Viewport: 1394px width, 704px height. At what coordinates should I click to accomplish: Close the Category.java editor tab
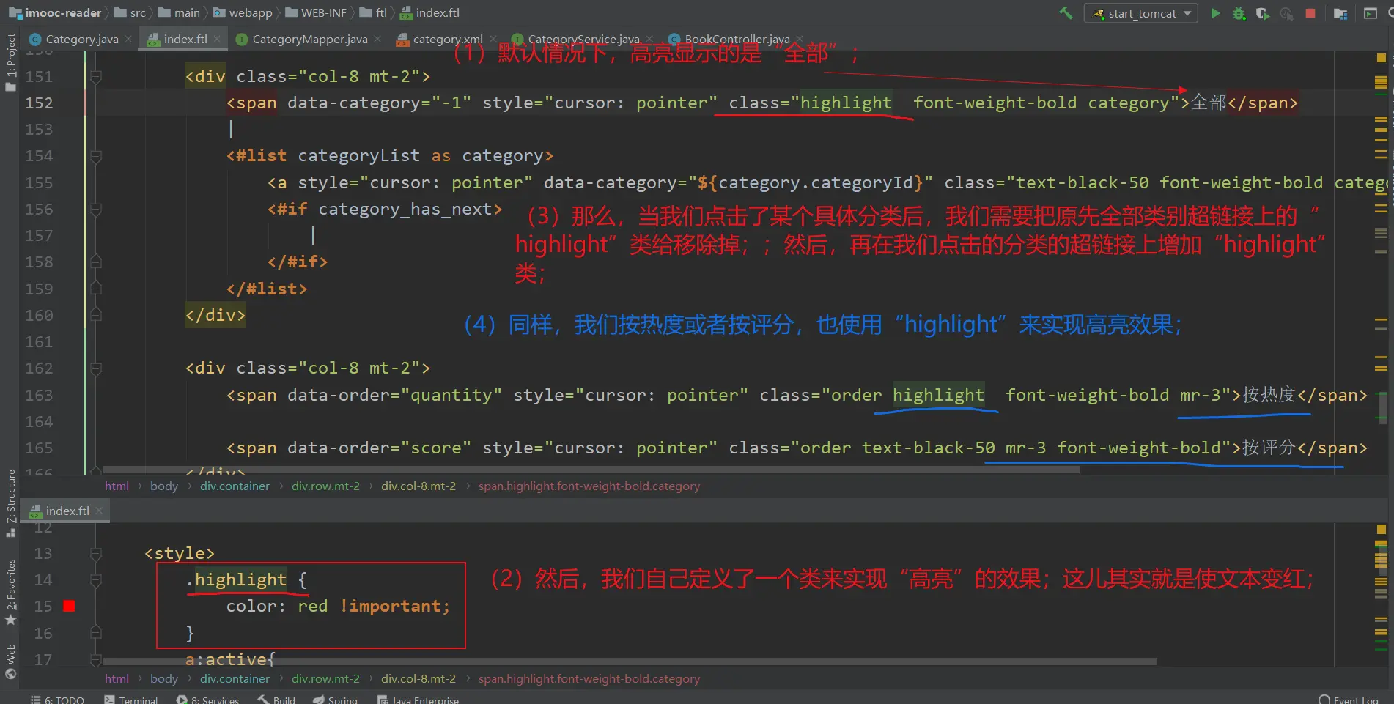point(129,39)
